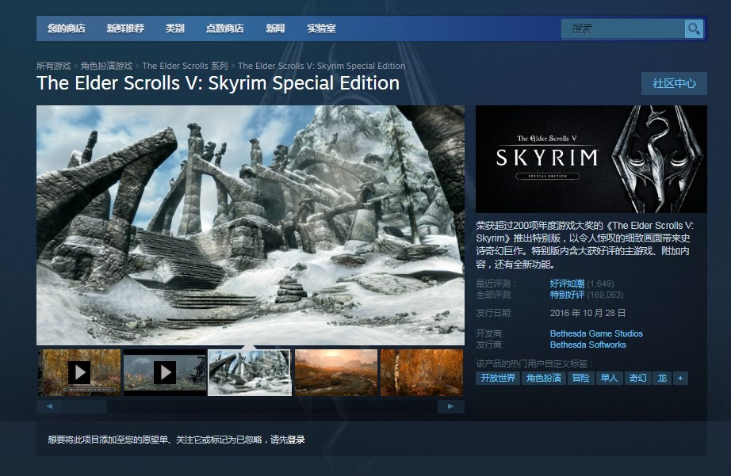Click the Skyrim header capsule image
Screen dimensions: 731x476
(x=591, y=159)
